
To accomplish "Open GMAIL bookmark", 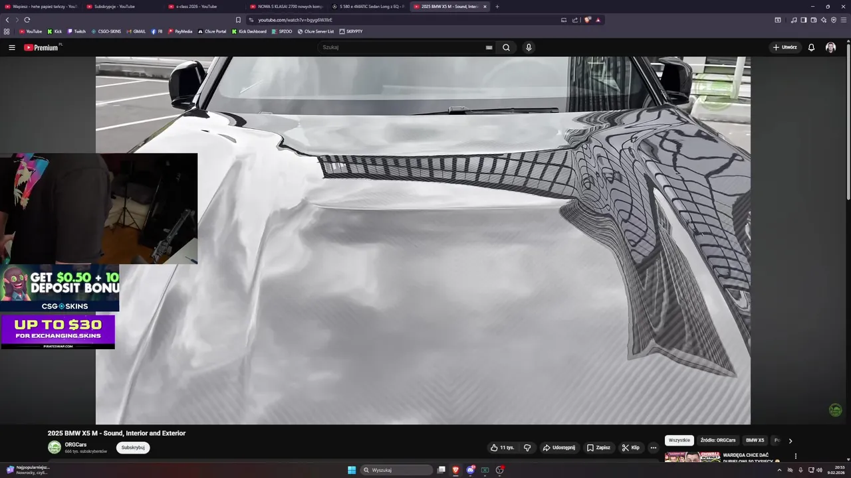I will [x=136, y=31].
